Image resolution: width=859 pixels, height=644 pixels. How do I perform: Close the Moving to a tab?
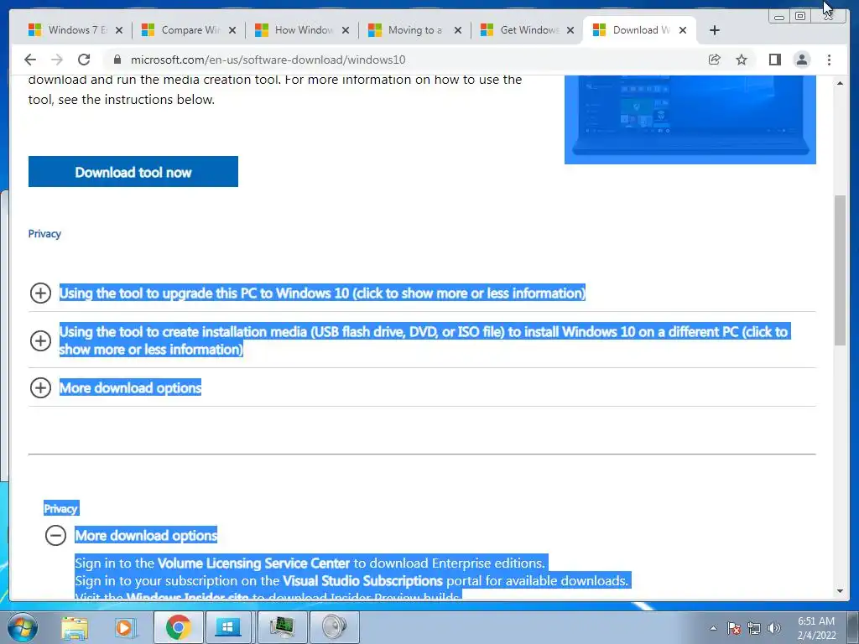tap(458, 30)
